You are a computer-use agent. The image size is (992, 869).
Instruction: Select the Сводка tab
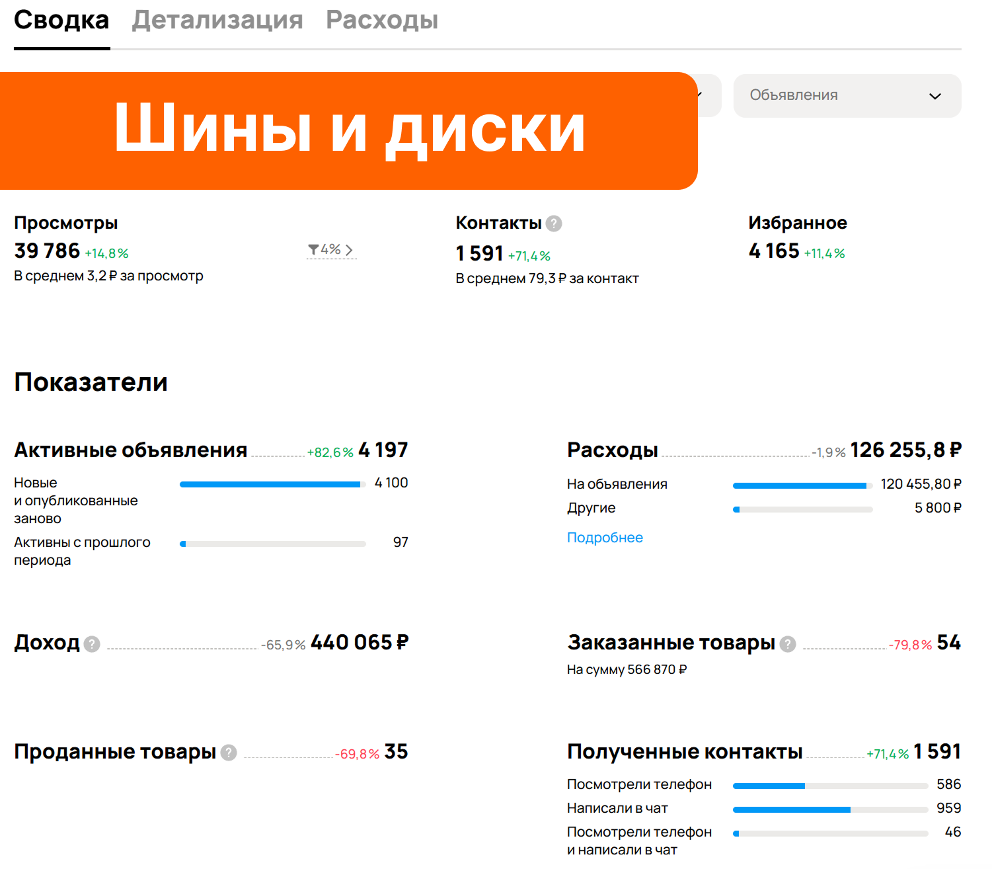point(61,20)
